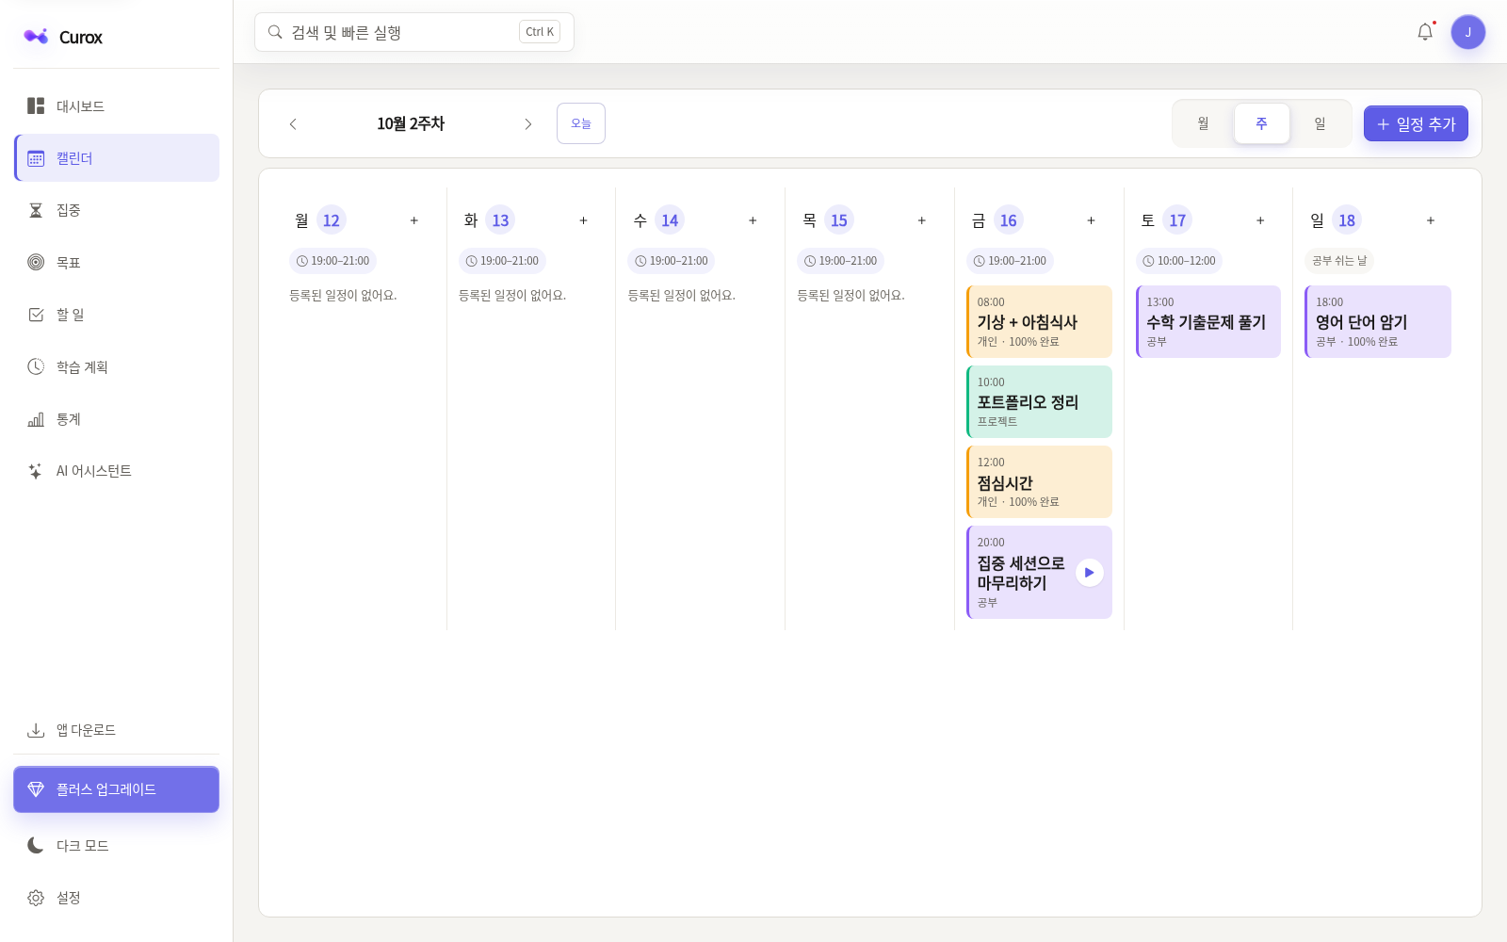Add event on Monday 12 plus
Screen dimensions: 1507x942
pos(414,220)
